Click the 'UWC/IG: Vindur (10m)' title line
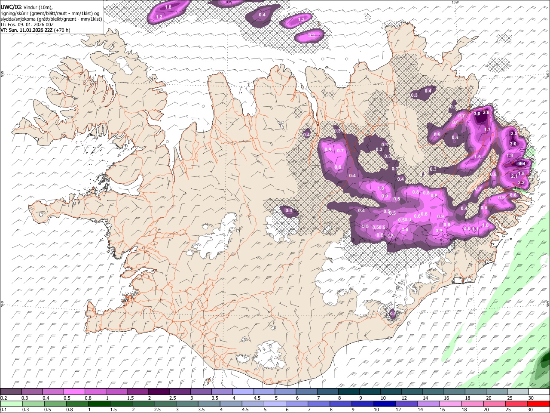This screenshot has height=413, width=550. (27, 7)
